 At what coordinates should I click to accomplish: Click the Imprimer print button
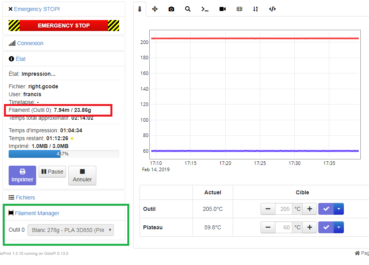(22, 175)
